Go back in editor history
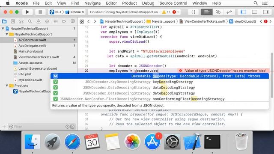Viewport: 274px width, 154px height. point(89,21)
